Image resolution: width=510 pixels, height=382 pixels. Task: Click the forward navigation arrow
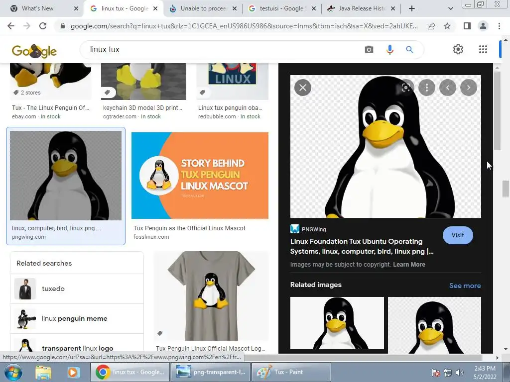tap(27, 26)
